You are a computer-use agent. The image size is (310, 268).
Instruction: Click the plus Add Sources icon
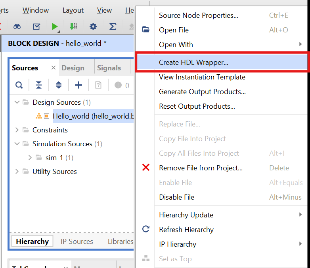78,85
